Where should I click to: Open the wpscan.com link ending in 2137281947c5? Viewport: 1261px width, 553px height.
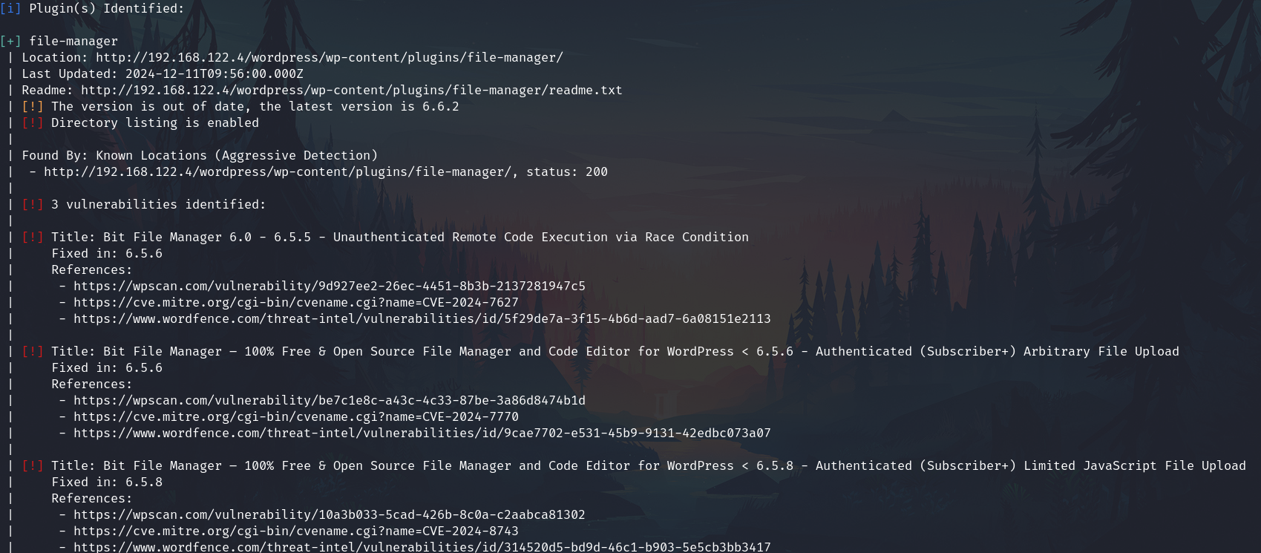click(x=329, y=287)
